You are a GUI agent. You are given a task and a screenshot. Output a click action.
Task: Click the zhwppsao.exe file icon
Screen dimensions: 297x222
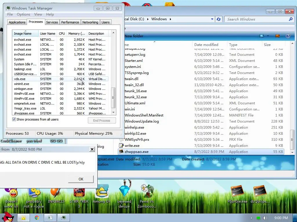(121, 151)
